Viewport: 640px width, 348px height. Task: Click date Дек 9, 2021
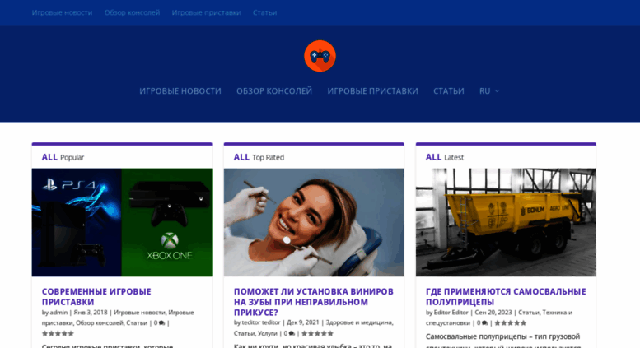(x=303, y=322)
